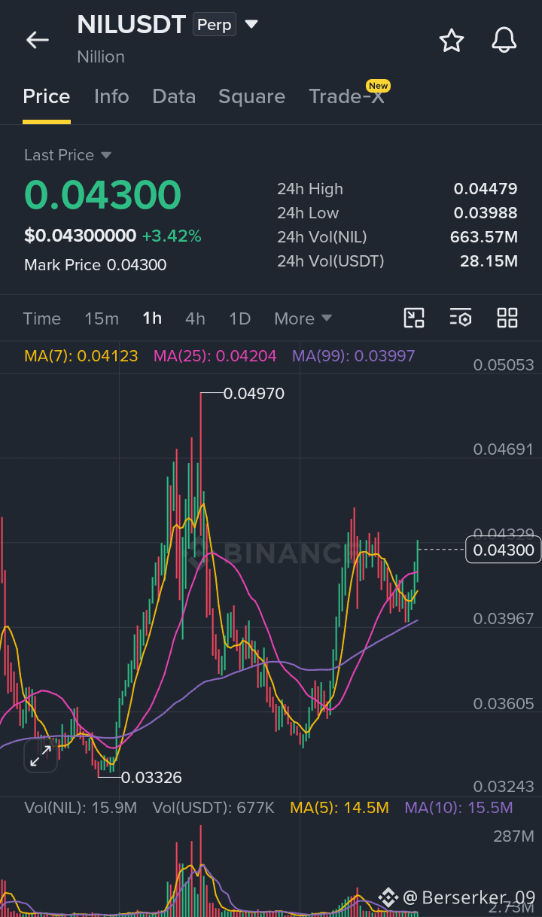Tap the 0.04970 high price marker
This screenshot has height=917, width=542.
(x=254, y=393)
